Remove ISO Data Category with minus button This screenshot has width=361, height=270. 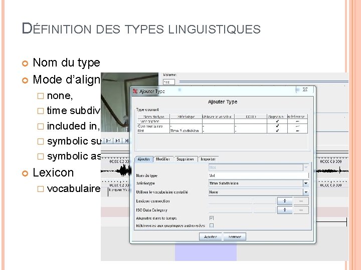(301, 210)
